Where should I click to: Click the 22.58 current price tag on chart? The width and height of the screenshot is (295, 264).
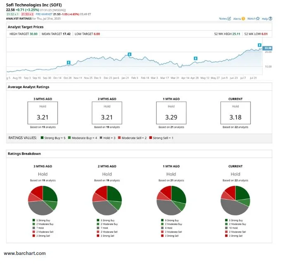[268, 48]
